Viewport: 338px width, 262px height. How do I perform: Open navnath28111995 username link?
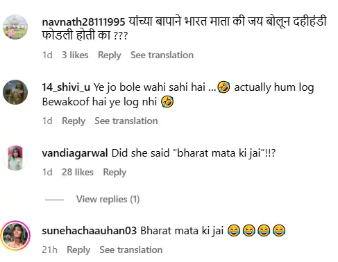tap(83, 22)
